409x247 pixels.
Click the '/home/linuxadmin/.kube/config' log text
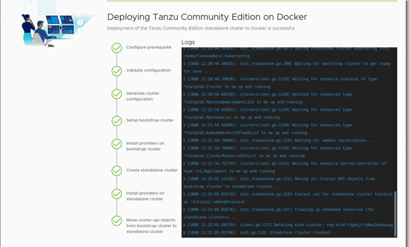point(217,56)
